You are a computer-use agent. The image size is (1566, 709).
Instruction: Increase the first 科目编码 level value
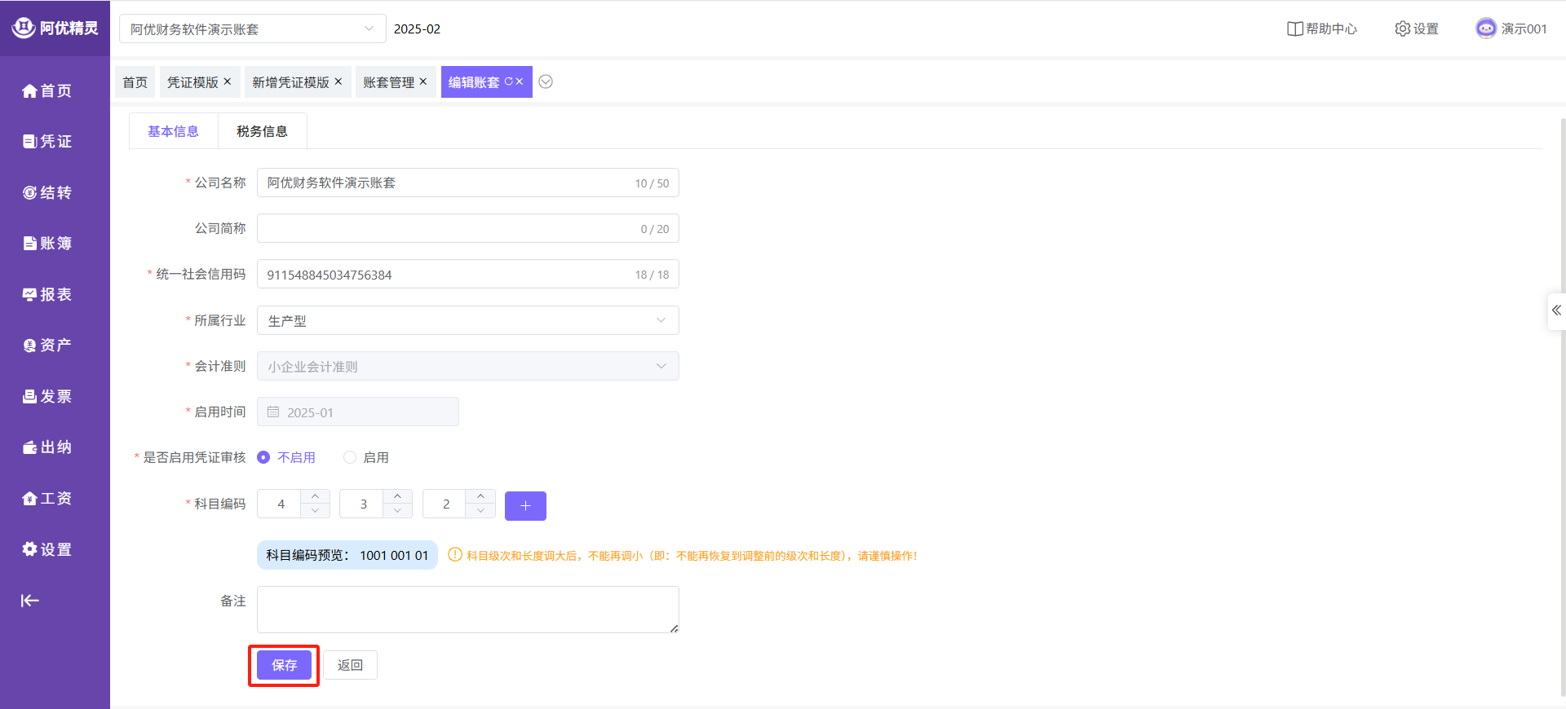(x=315, y=496)
